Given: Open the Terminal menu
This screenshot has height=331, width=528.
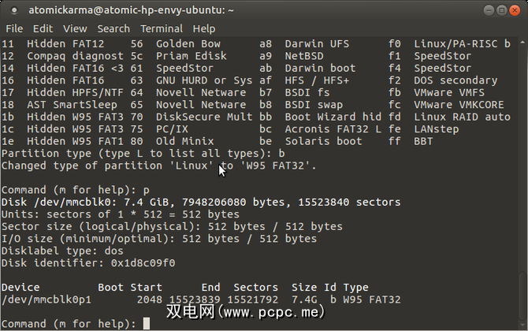Looking at the screenshot, I should (161, 28).
